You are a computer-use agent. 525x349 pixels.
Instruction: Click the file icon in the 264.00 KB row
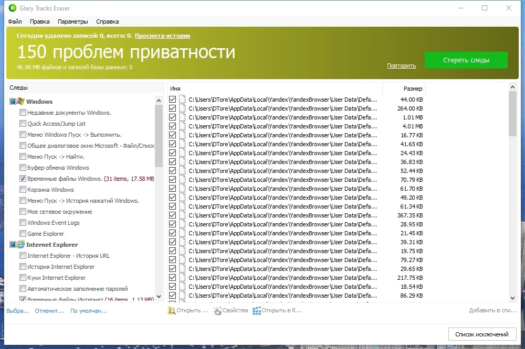coord(182,108)
